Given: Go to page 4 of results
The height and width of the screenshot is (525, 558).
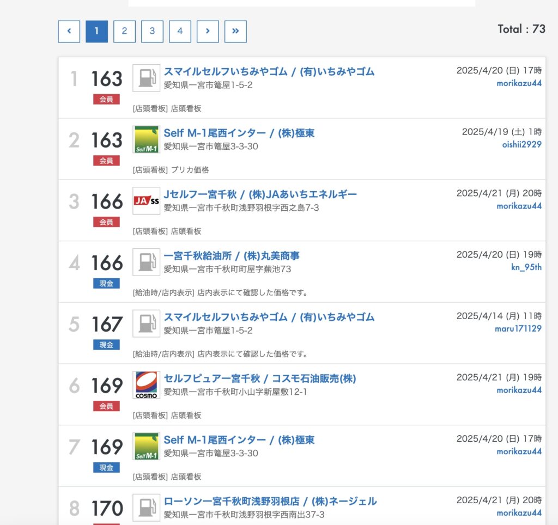Looking at the screenshot, I should pyautogui.click(x=180, y=31).
